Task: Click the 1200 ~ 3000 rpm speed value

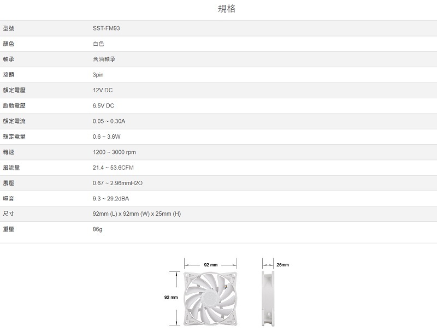Action: click(x=114, y=152)
